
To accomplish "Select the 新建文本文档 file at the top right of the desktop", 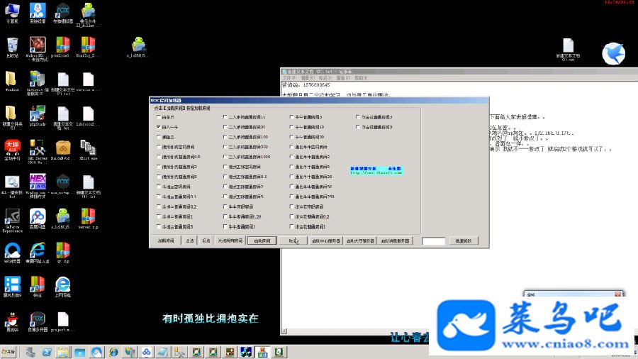I will [x=568, y=50].
